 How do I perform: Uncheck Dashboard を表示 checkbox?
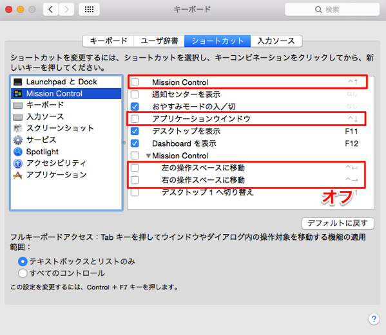135,143
